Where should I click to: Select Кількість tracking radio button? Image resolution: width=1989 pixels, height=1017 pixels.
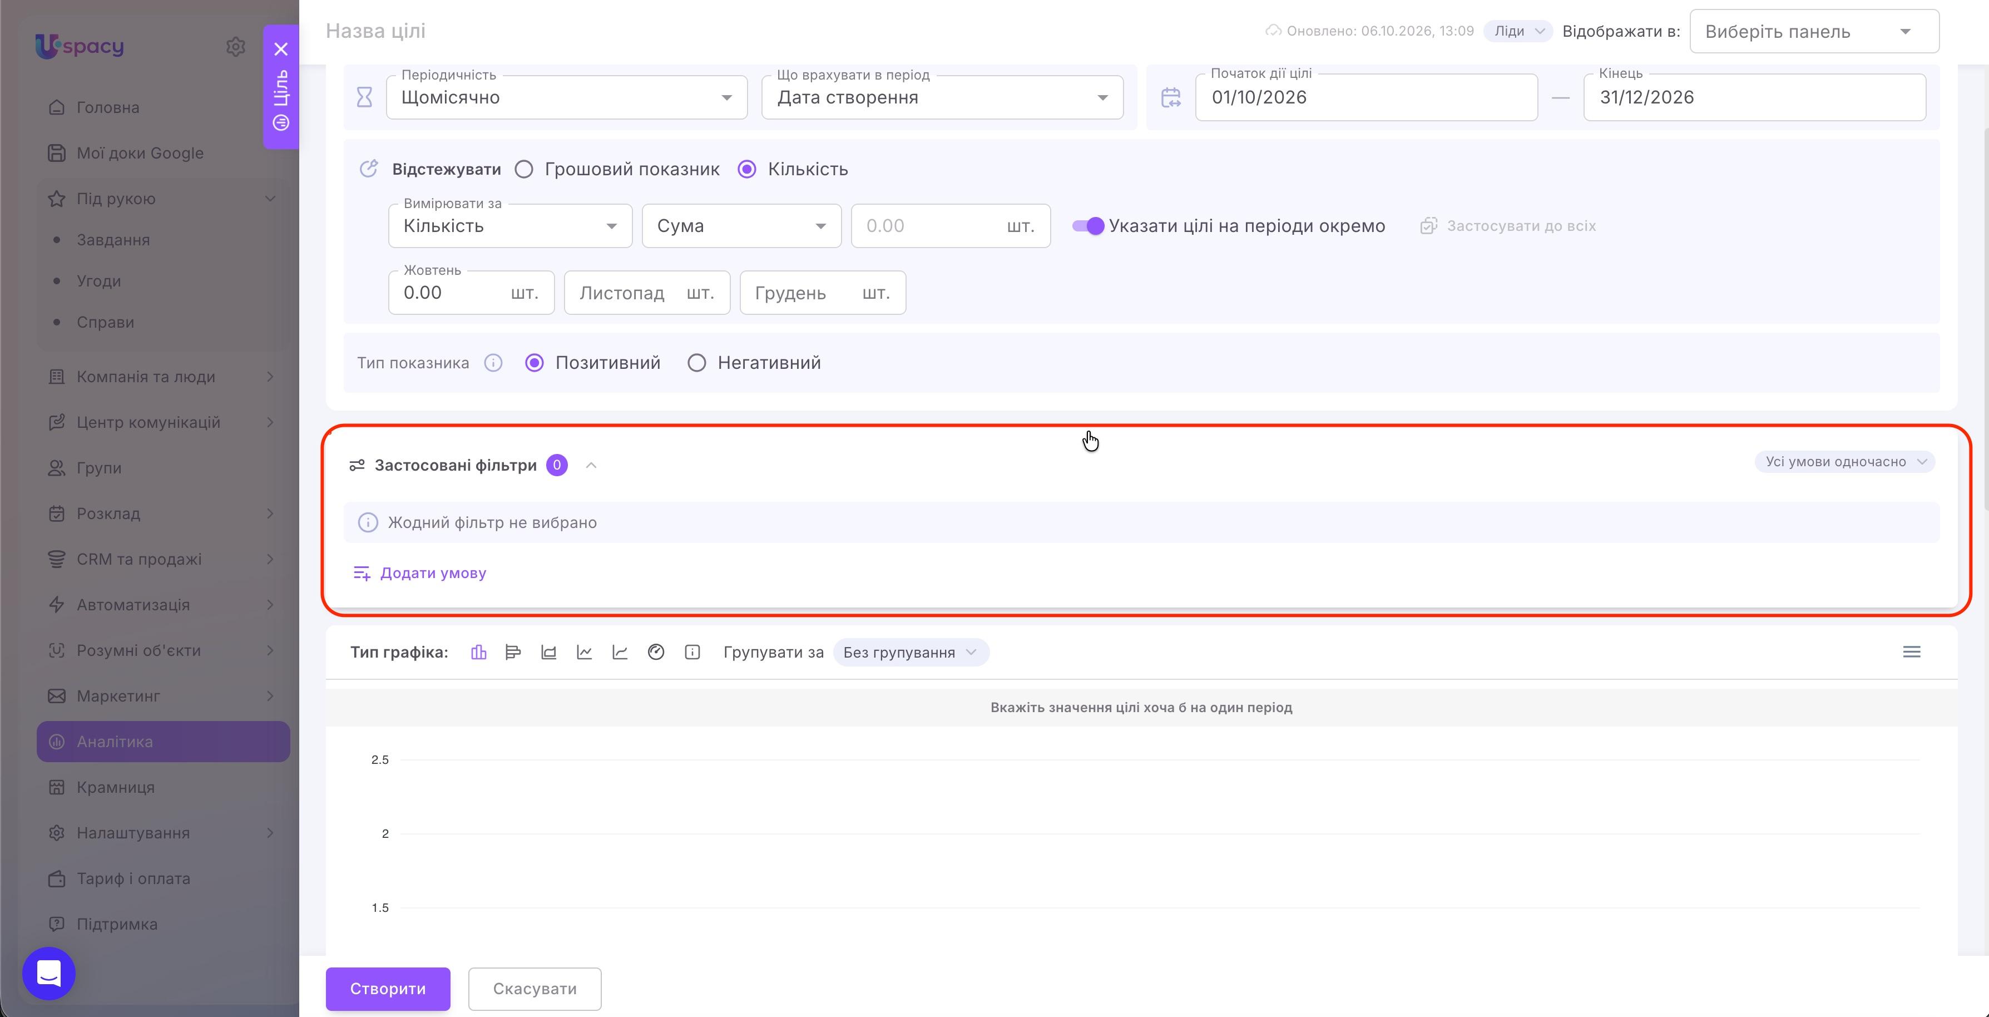[746, 169]
